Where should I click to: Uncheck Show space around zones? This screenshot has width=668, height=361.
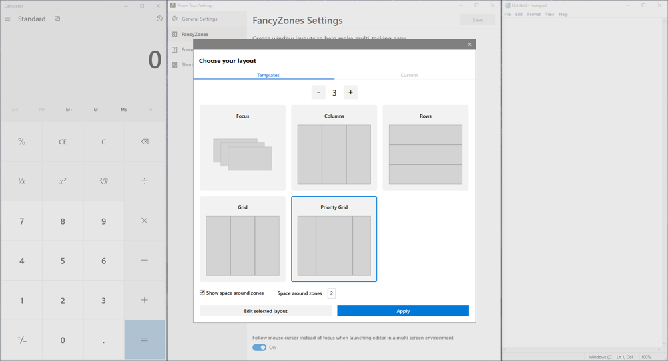tap(202, 293)
